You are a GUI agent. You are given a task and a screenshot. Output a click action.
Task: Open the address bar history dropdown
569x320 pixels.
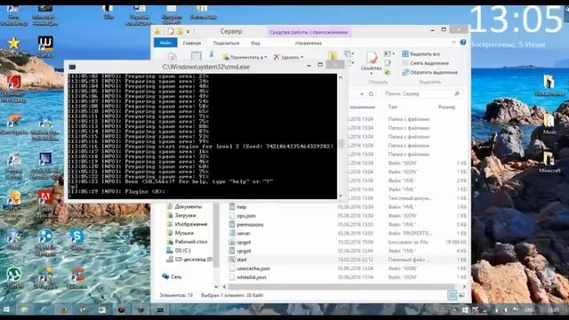click(x=362, y=94)
